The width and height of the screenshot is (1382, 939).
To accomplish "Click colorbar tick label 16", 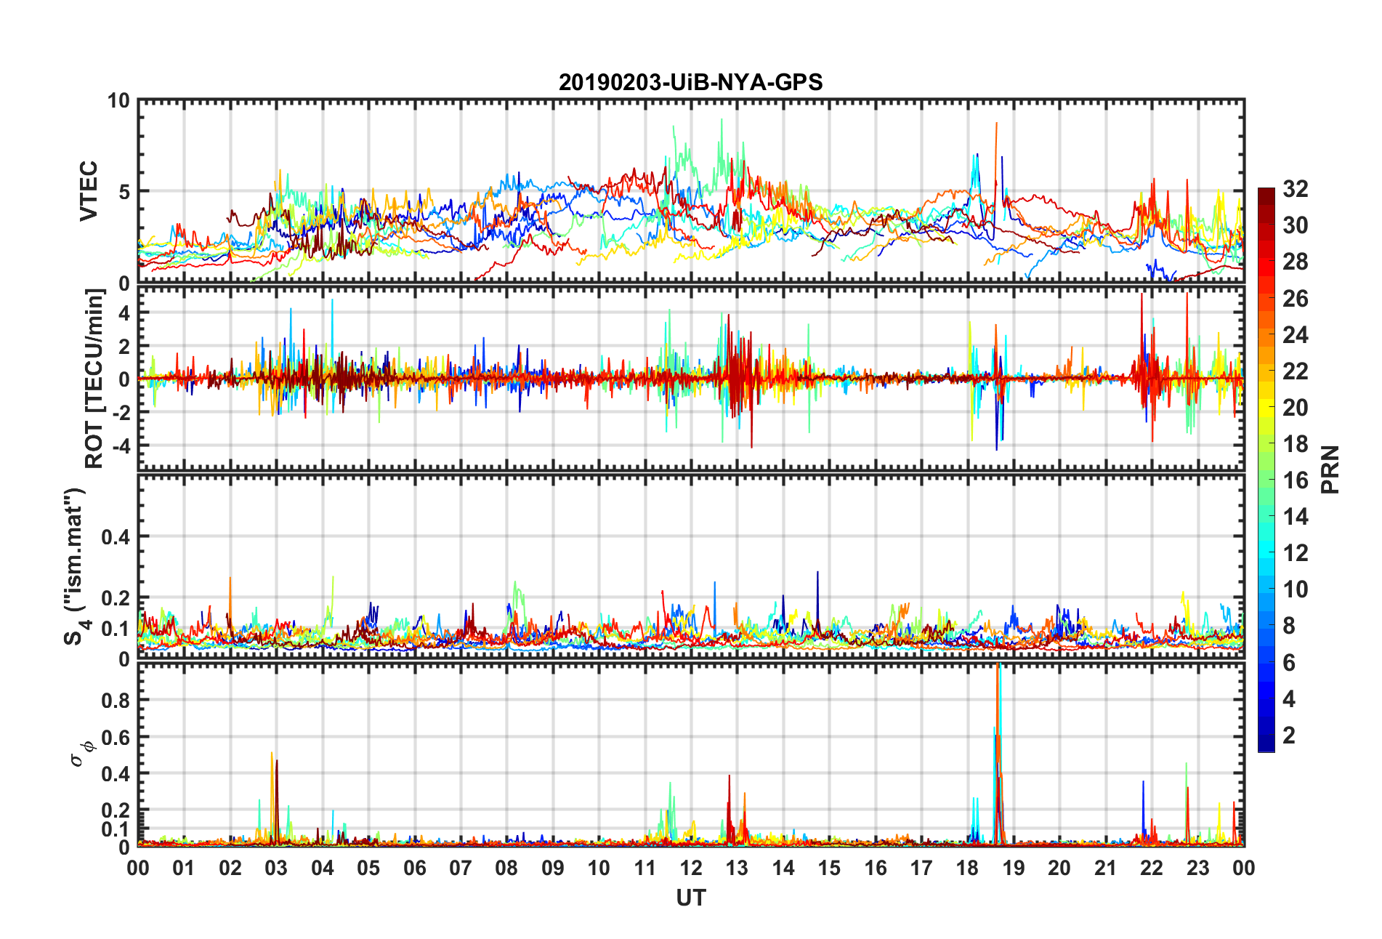I will (x=1296, y=480).
